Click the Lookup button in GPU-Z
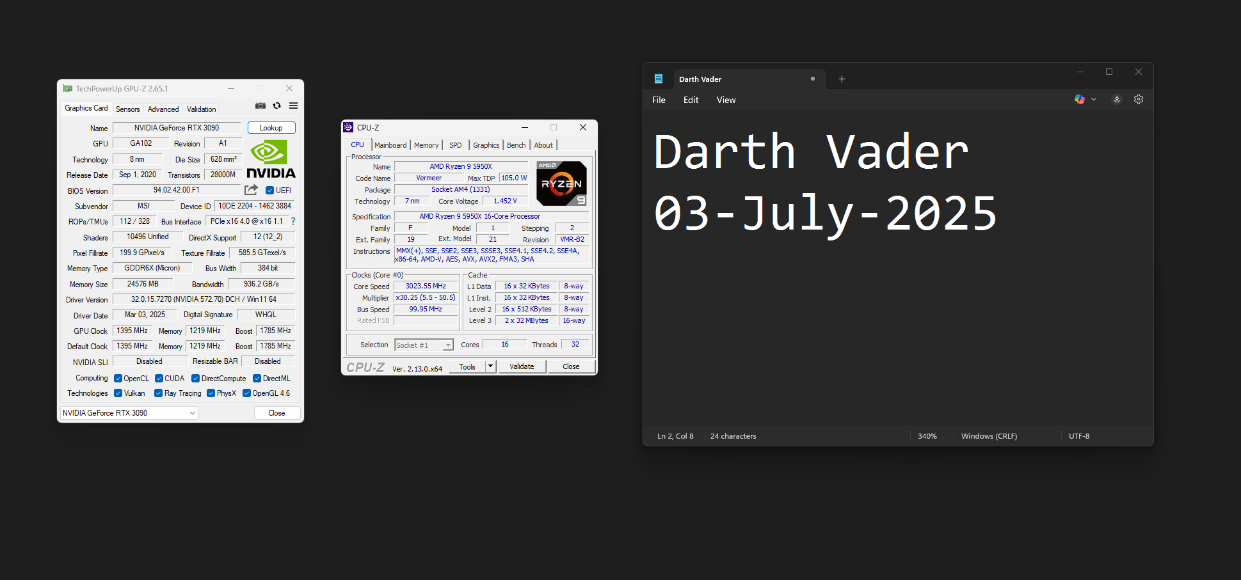The width and height of the screenshot is (1241, 580). 271,128
